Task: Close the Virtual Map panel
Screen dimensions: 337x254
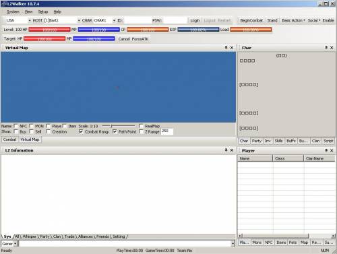Action: tap(232, 48)
